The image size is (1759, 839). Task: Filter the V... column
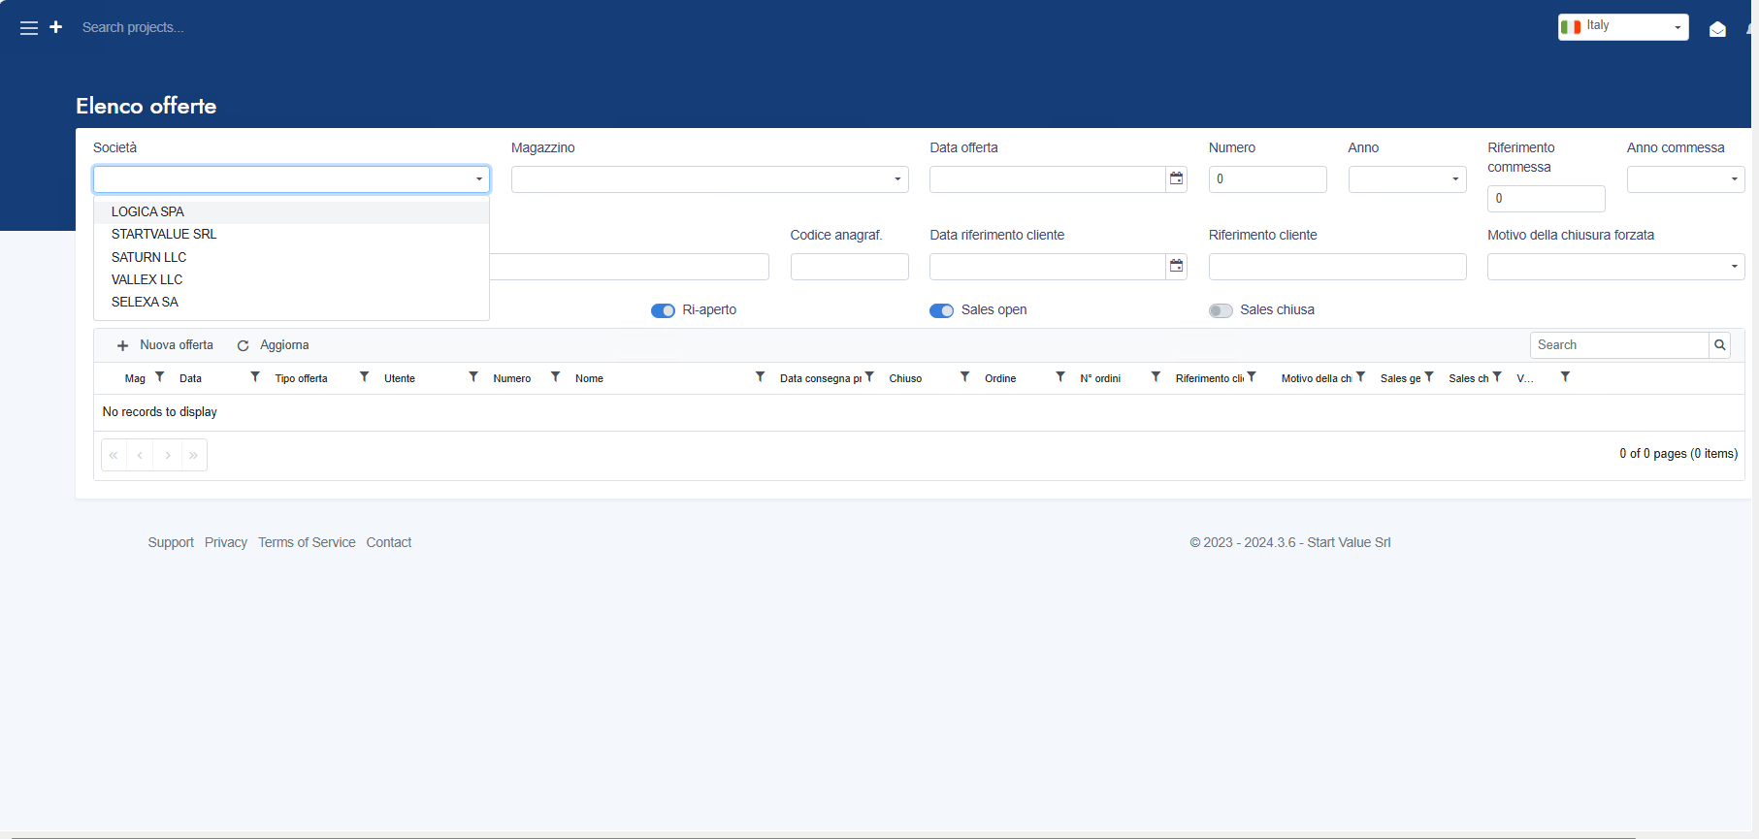point(1565,377)
